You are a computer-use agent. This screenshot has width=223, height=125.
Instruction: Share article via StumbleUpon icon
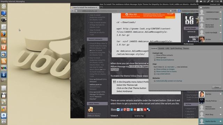(x=135, y=110)
